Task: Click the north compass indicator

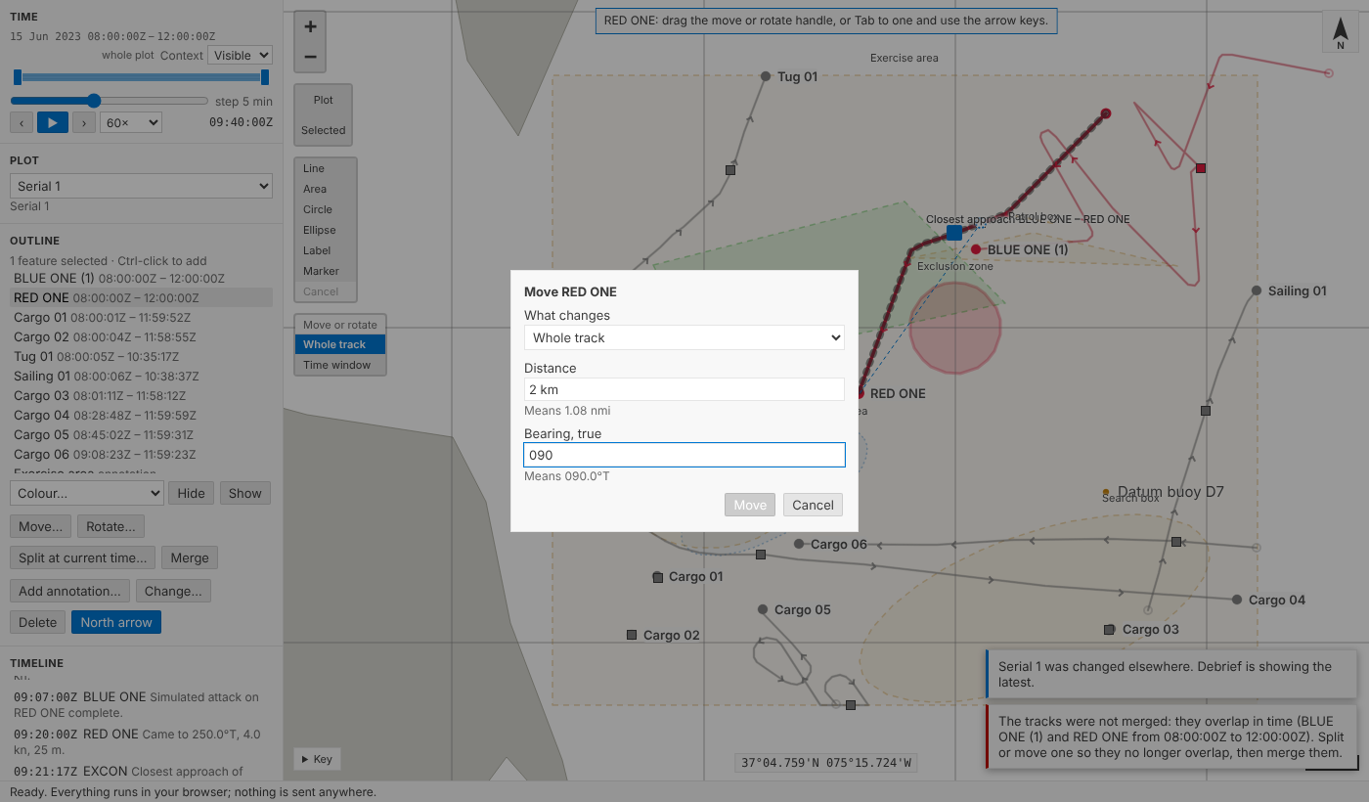Action: pyautogui.click(x=1341, y=32)
